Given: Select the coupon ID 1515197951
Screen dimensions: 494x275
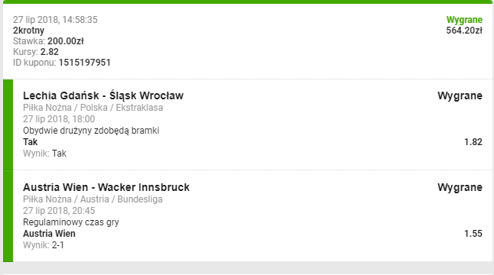Looking at the screenshot, I should (84, 63).
